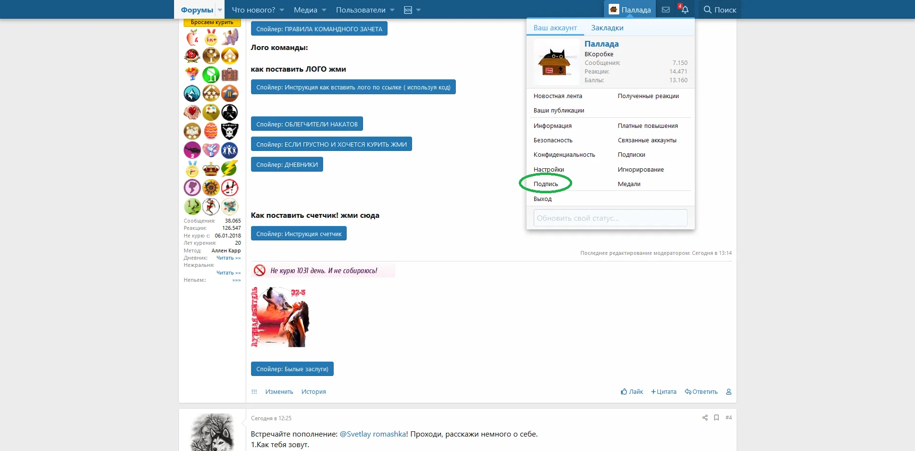Click the purple woman silhouette medal
The width and height of the screenshot is (915, 451).
pyautogui.click(x=192, y=188)
